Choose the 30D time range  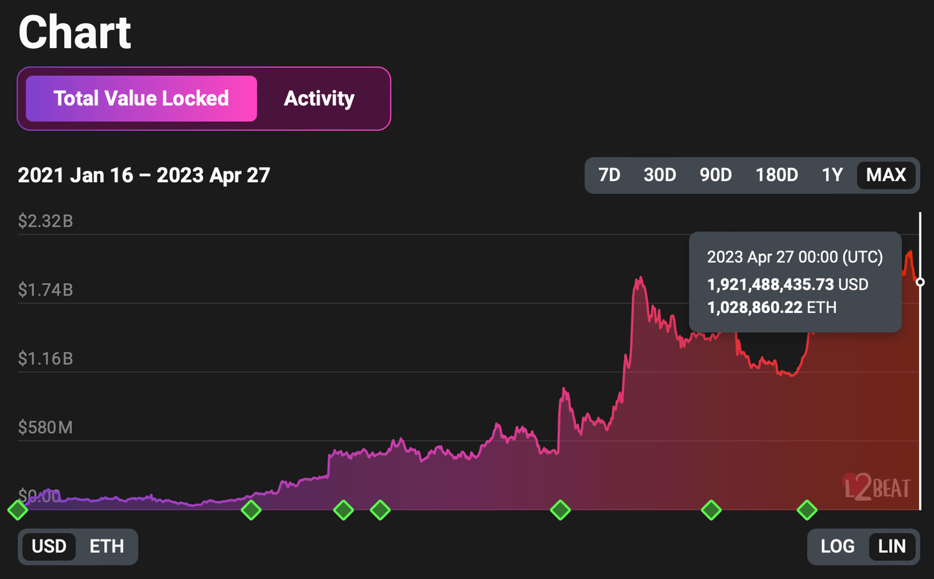pos(660,175)
